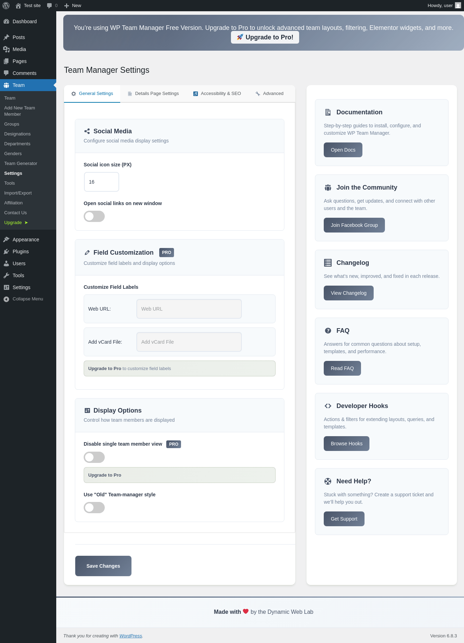Enable Use Old Team-manager style switch

coord(94,508)
